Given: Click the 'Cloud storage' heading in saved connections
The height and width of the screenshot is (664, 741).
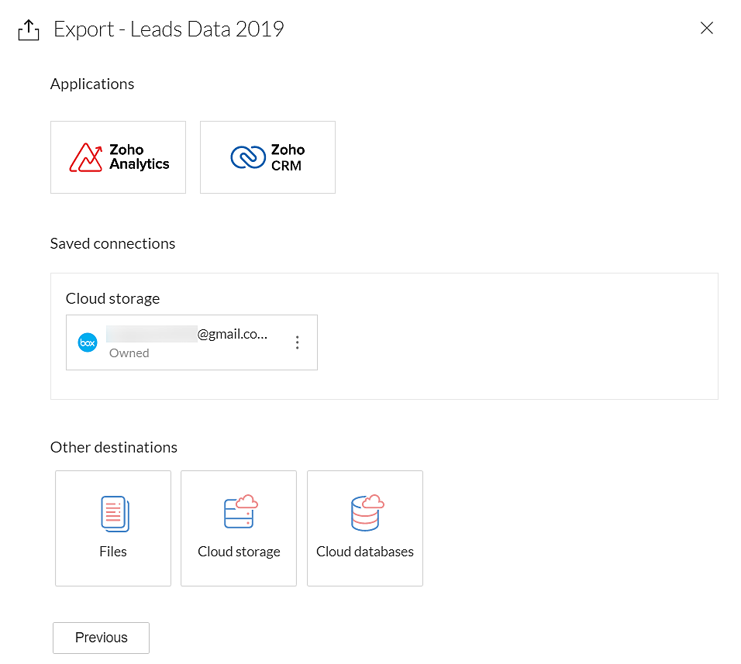Looking at the screenshot, I should (x=112, y=298).
